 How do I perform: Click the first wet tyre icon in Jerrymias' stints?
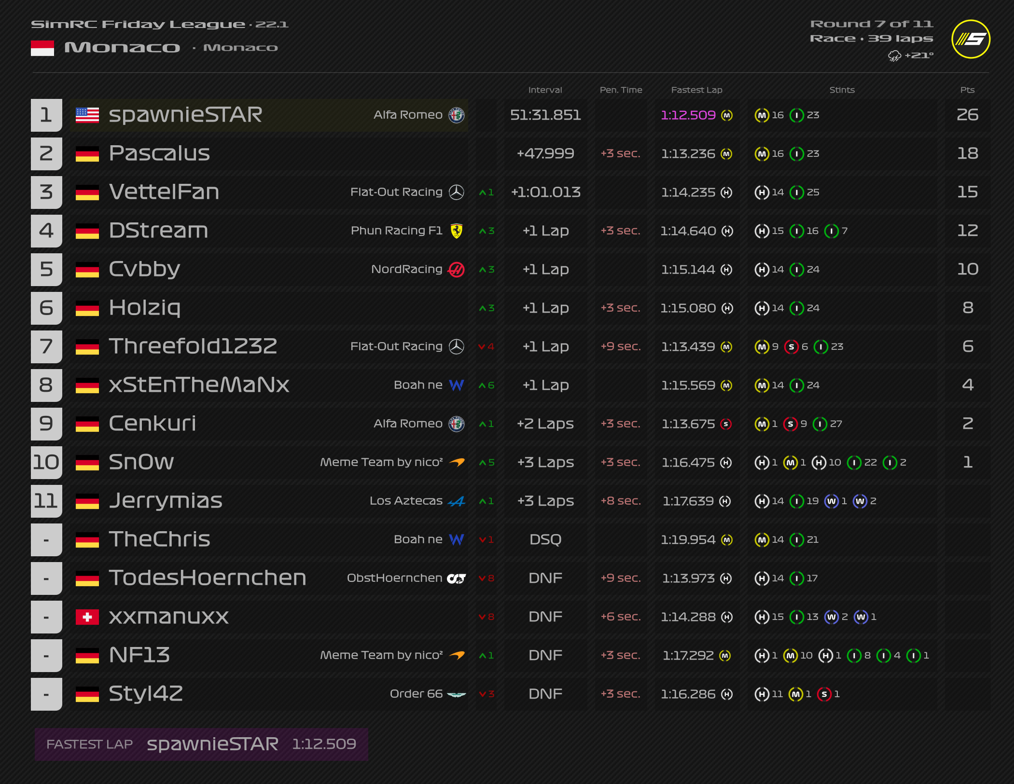coord(831,501)
